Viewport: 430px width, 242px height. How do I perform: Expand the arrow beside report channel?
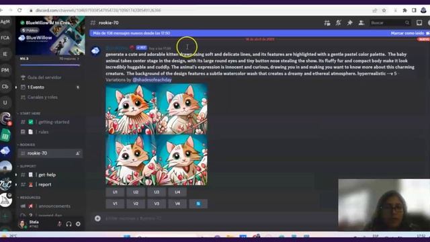16,185
